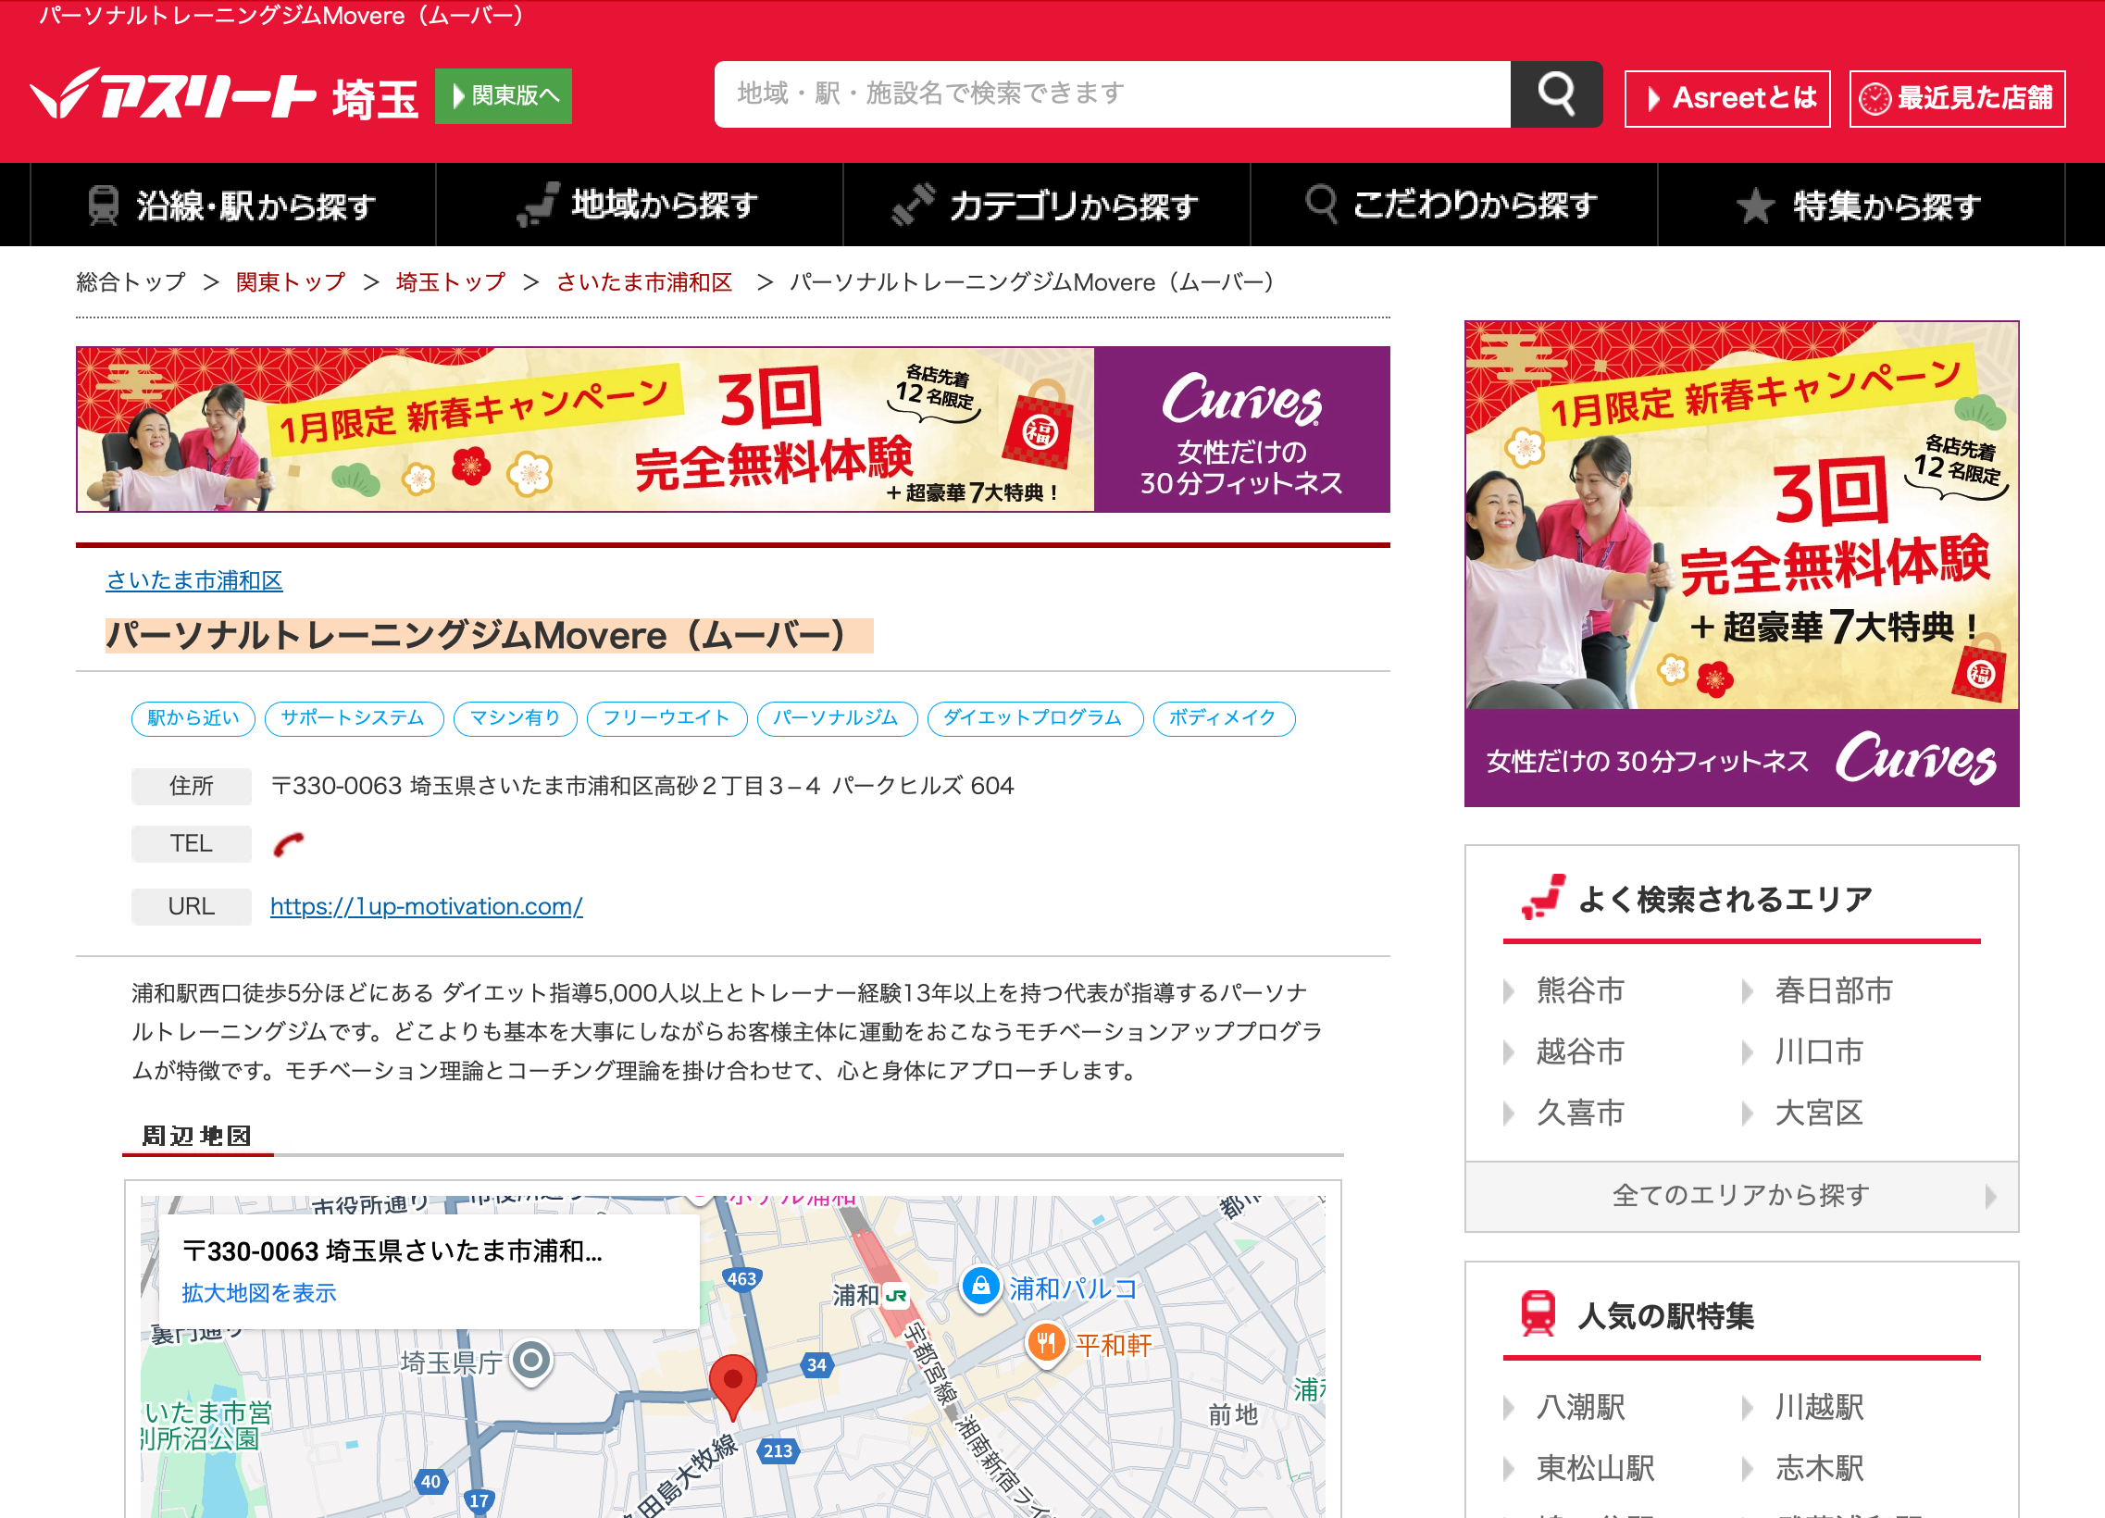Click the 浦和パルコ shopping icon on map

(981, 1287)
